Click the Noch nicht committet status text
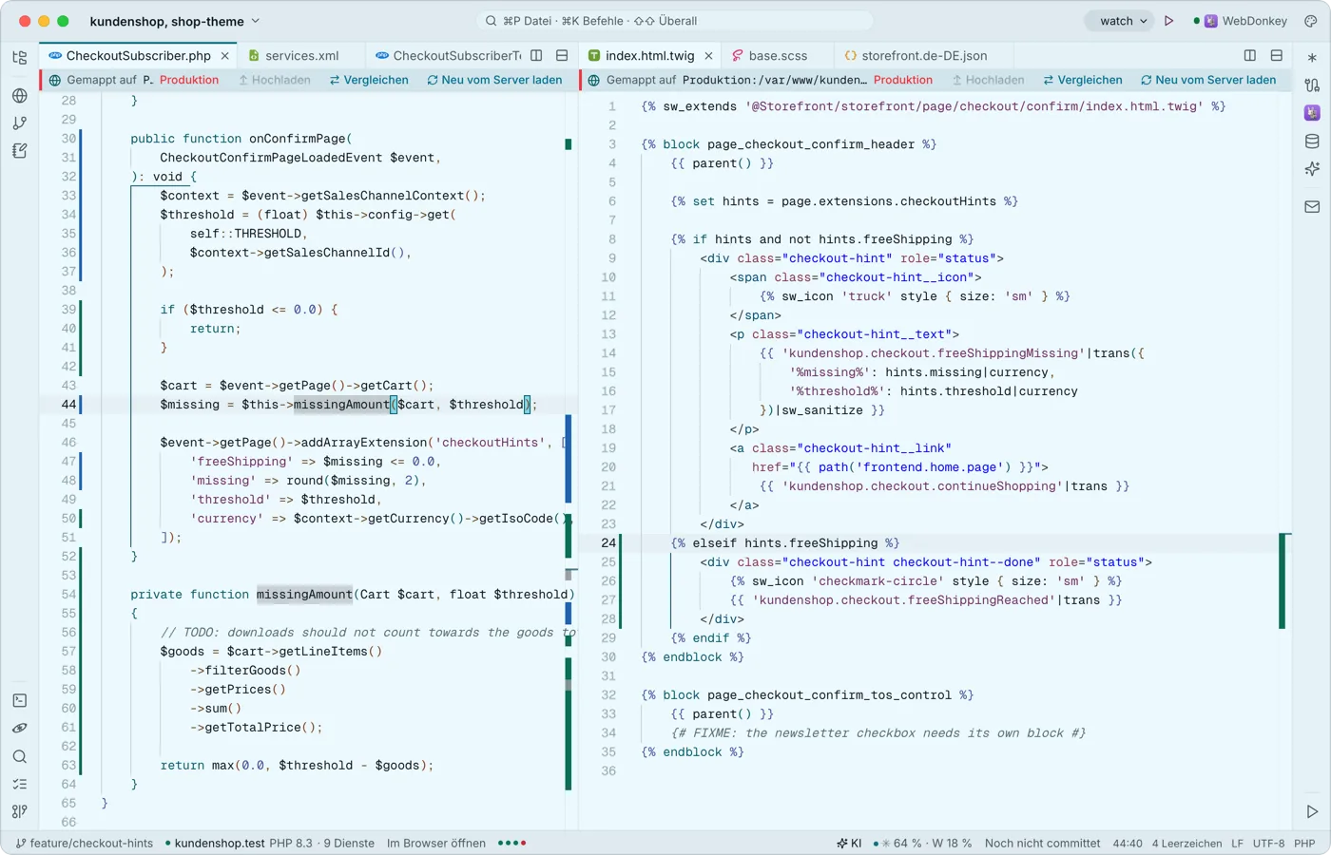1331x855 pixels. (x=1042, y=843)
